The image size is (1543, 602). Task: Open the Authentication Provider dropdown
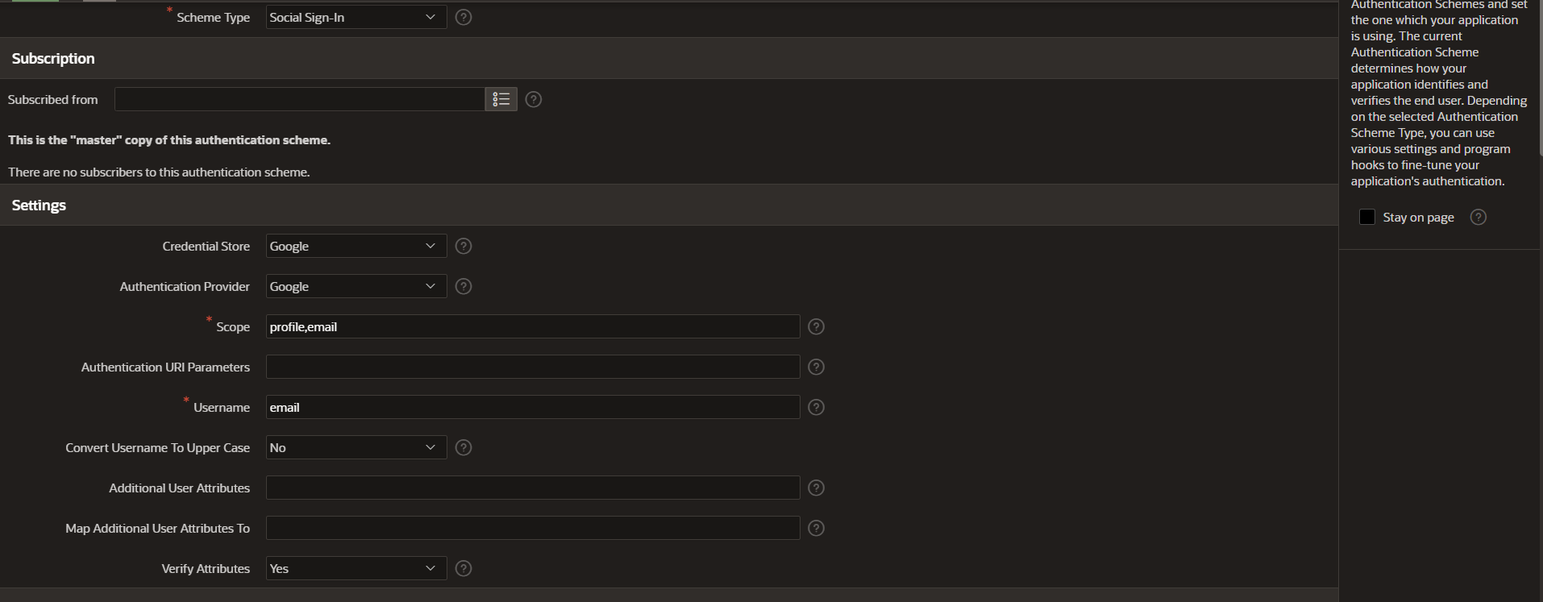pyautogui.click(x=356, y=286)
